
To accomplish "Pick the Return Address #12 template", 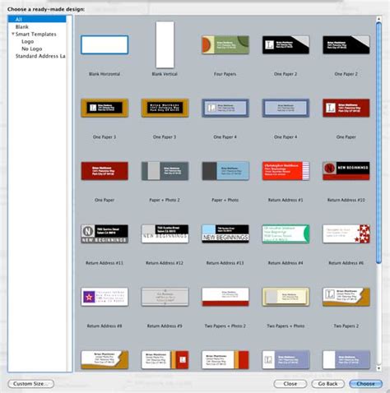I will 165,233.
